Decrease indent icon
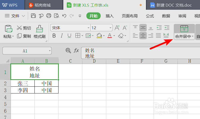Image resolution: width=200 pixels, height=119 pixels. click(x=159, y=27)
